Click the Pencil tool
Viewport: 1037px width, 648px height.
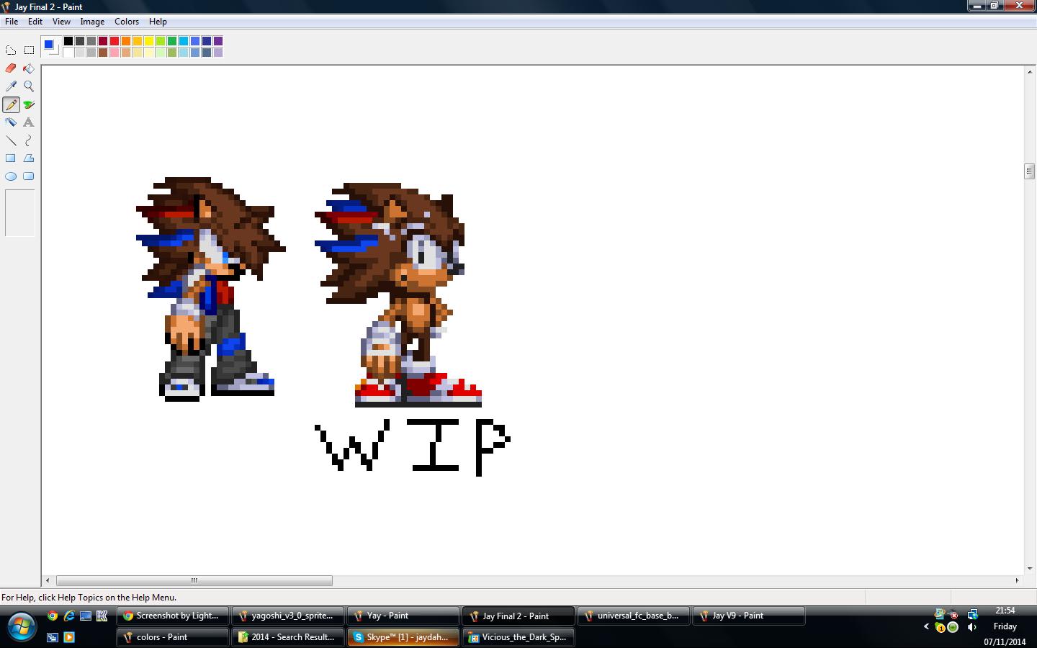[x=11, y=104]
